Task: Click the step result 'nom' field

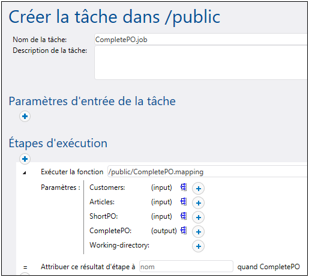Action: 186,266
